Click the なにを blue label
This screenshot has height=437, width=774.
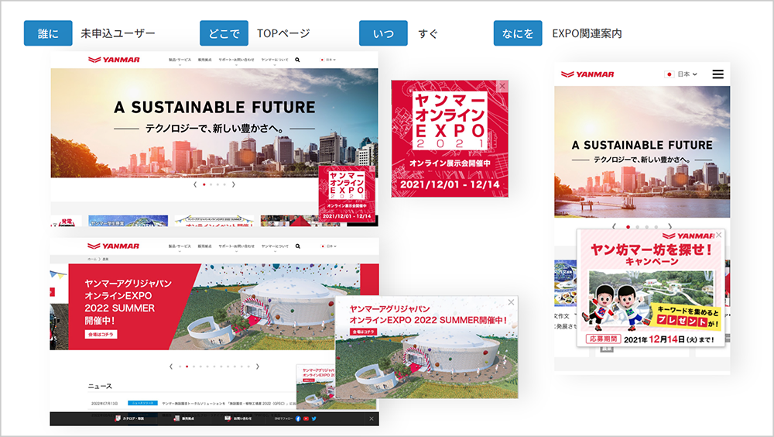coord(518,33)
